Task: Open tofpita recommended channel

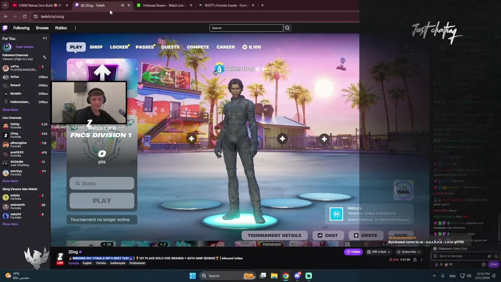Action: 25,197
